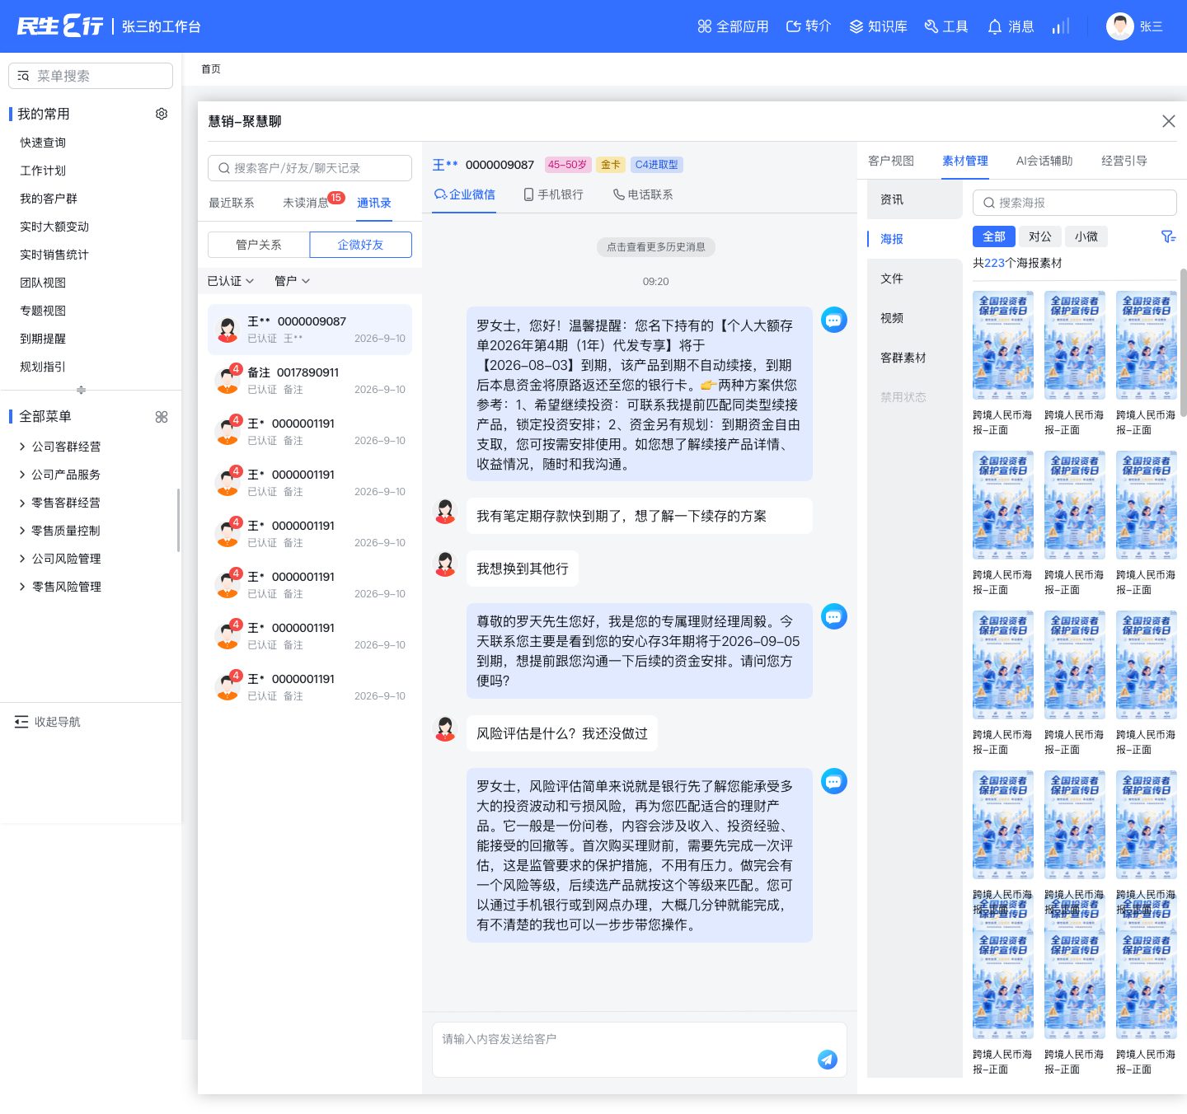Select the 小微 poster filter chip
The height and width of the screenshot is (1114, 1187).
tap(1086, 236)
